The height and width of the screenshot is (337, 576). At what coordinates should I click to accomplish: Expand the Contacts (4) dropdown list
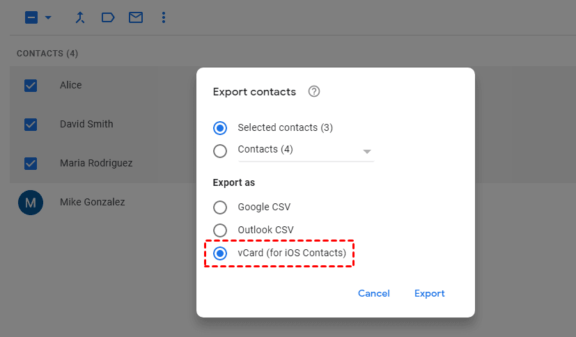[x=367, y=151]
